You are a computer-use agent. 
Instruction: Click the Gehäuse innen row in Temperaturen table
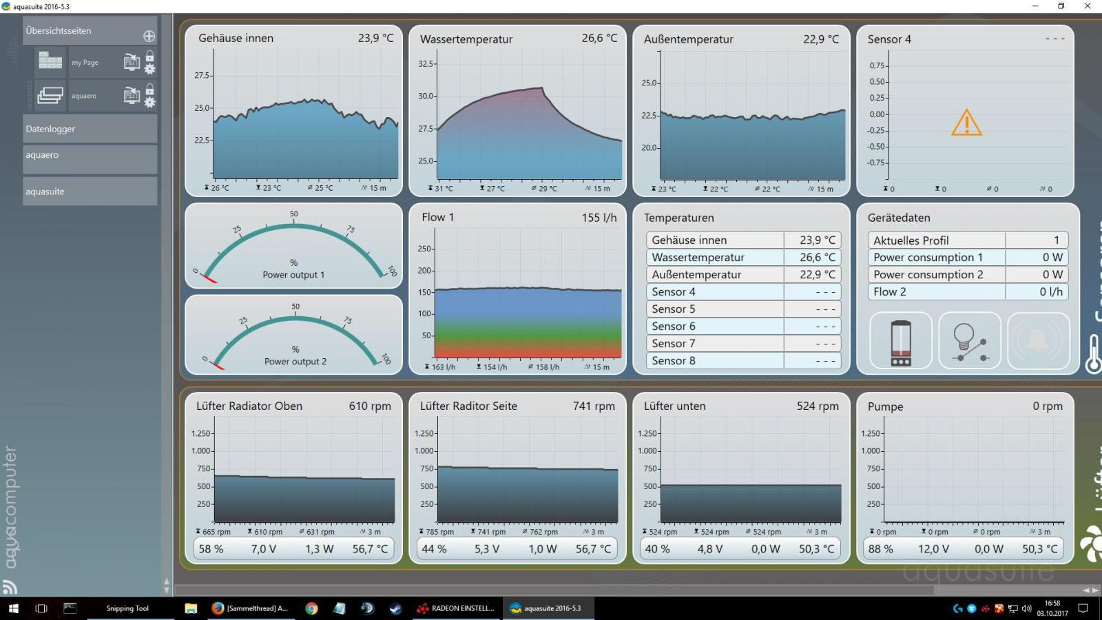pyautogui.click(x=744, y=240)
